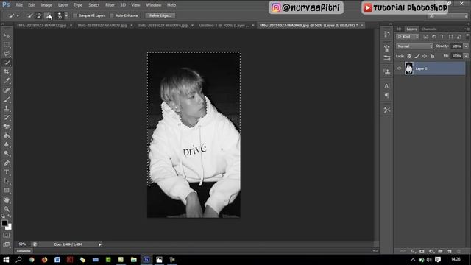Select the Rectangle shape tool
Image resolution: width=471 pixels, height=265 pixels.
[7, 191]
